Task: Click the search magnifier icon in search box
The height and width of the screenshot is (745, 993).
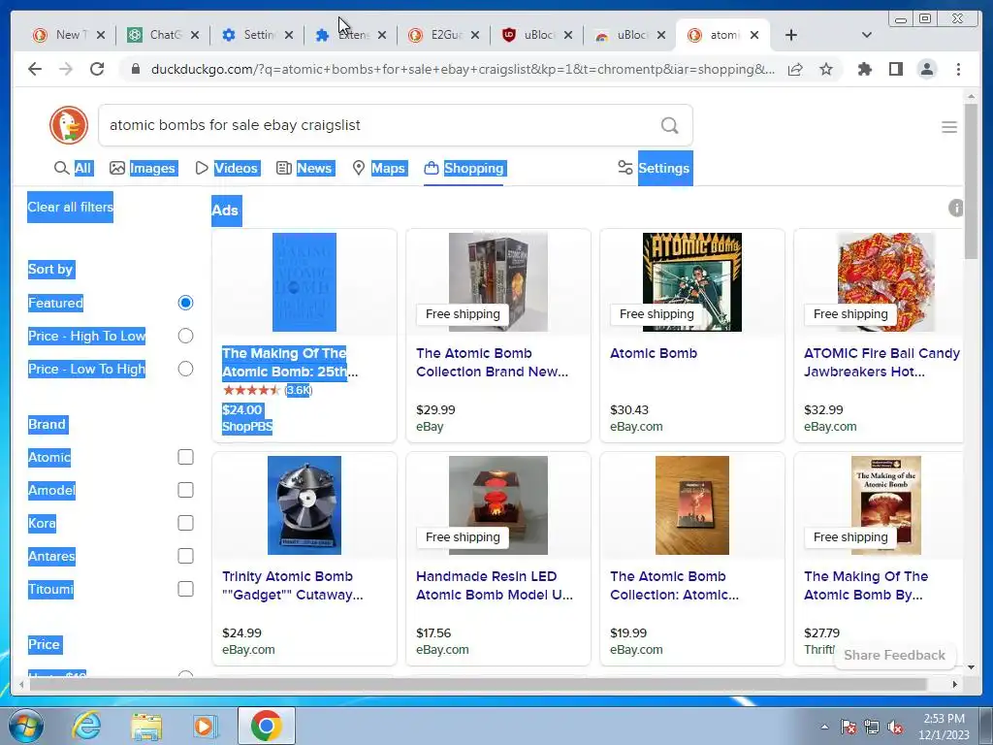Action: (x=669, y=125)
